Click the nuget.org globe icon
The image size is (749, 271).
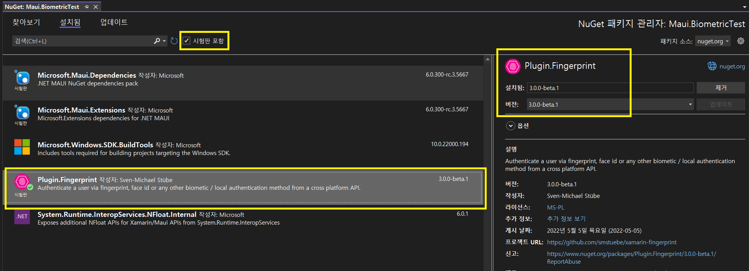tap(712, 66)
